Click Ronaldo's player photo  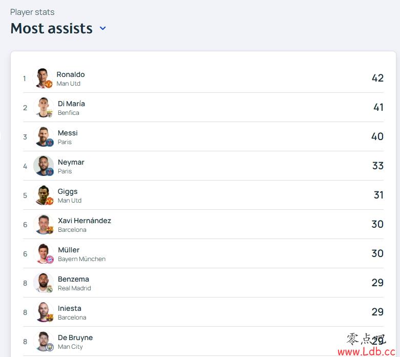(x=43, y=78)
